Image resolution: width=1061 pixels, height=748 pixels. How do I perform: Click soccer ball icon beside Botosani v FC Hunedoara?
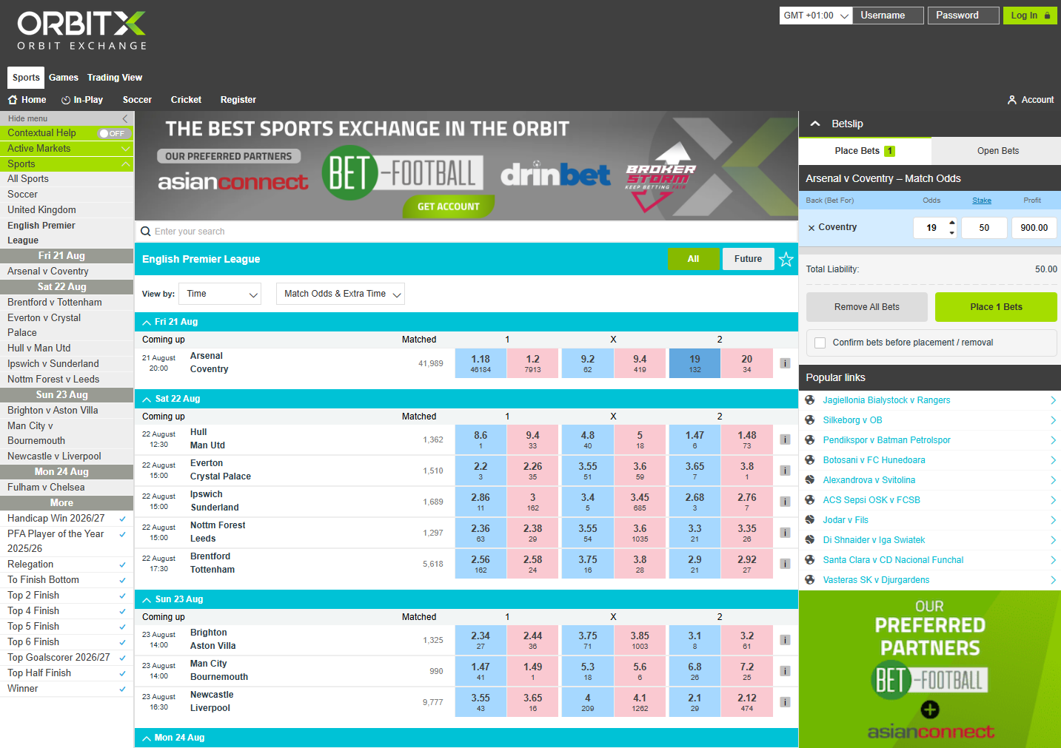810,460
